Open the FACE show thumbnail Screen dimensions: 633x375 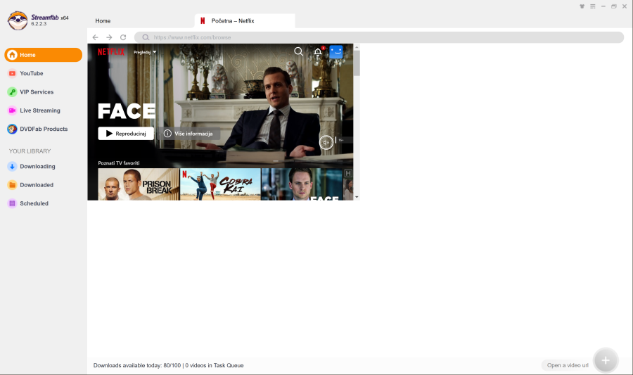coord(302,184)
